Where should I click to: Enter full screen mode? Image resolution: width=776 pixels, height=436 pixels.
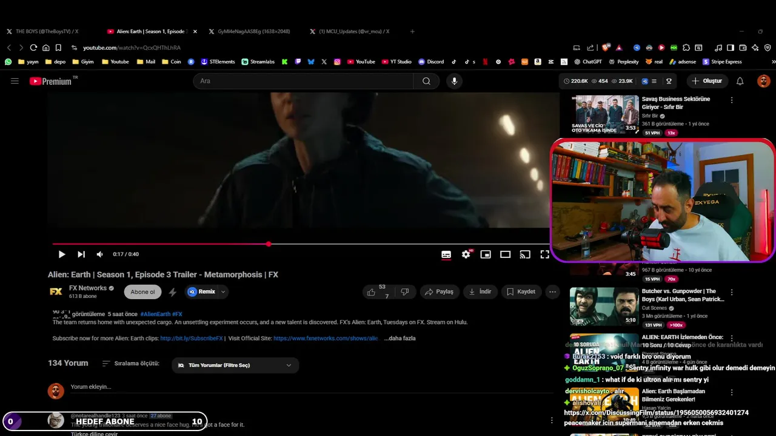click(544, 254)
